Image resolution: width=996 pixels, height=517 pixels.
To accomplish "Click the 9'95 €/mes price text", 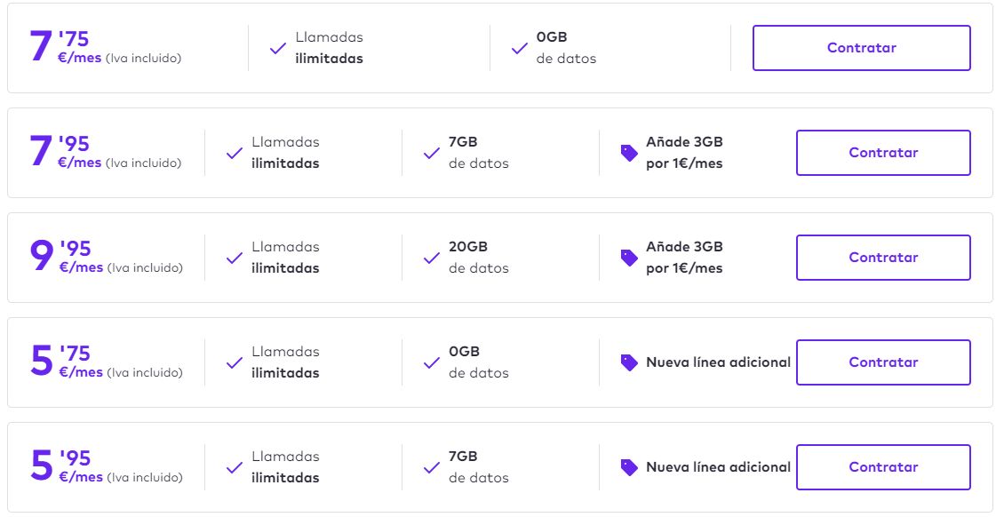I will tap(76, 257).
